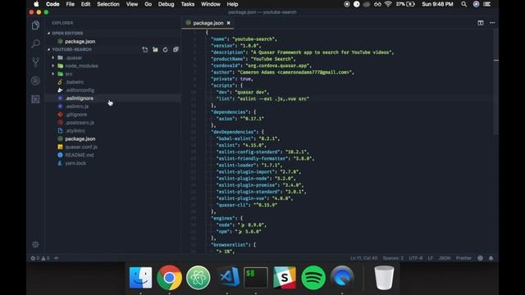Open Visual Studio Code from the dock
This screenshot has width=525, height=295.
228,277
